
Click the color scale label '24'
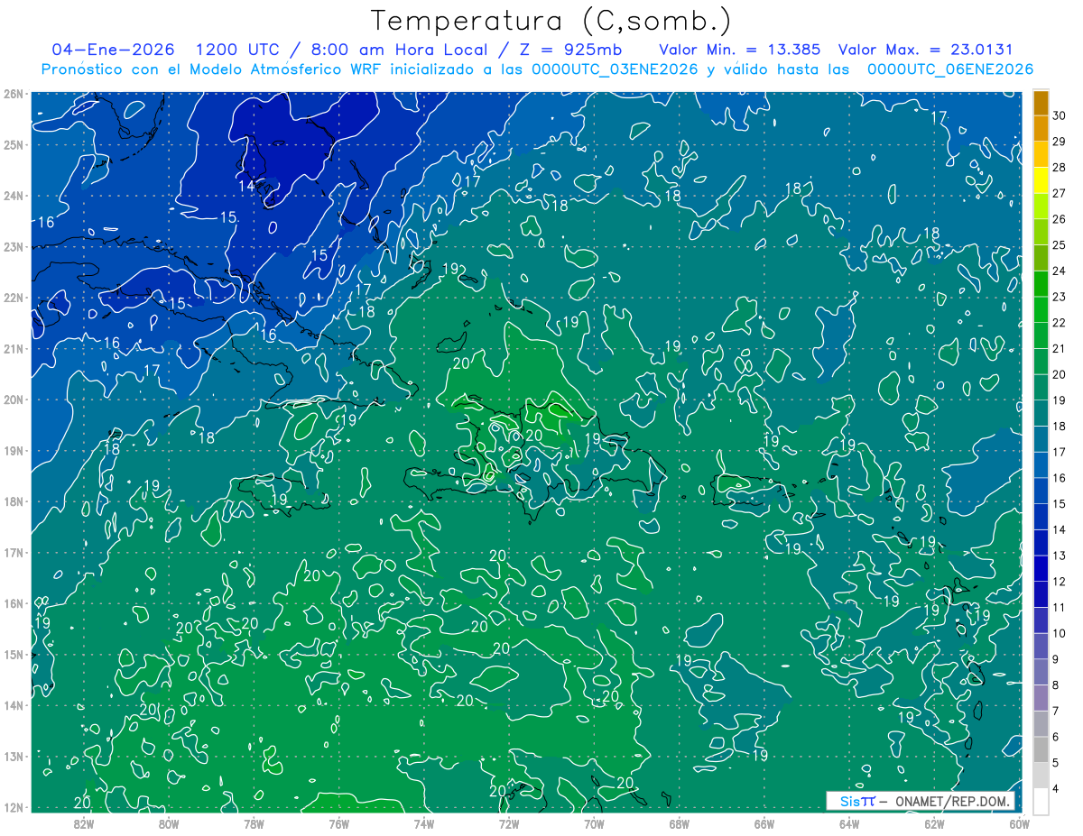coord(1060,271)
